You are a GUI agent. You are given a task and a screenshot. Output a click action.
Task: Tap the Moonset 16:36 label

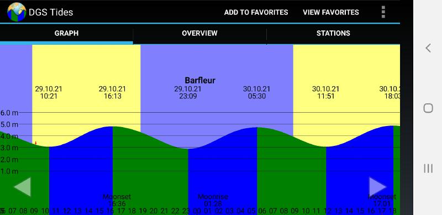point(117,200)
